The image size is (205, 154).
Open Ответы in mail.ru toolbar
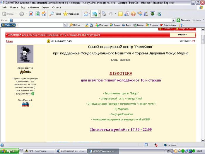pos(152,25)
